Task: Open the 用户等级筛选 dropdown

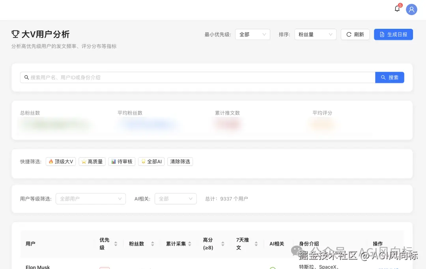Action: (x=91, y=199)
